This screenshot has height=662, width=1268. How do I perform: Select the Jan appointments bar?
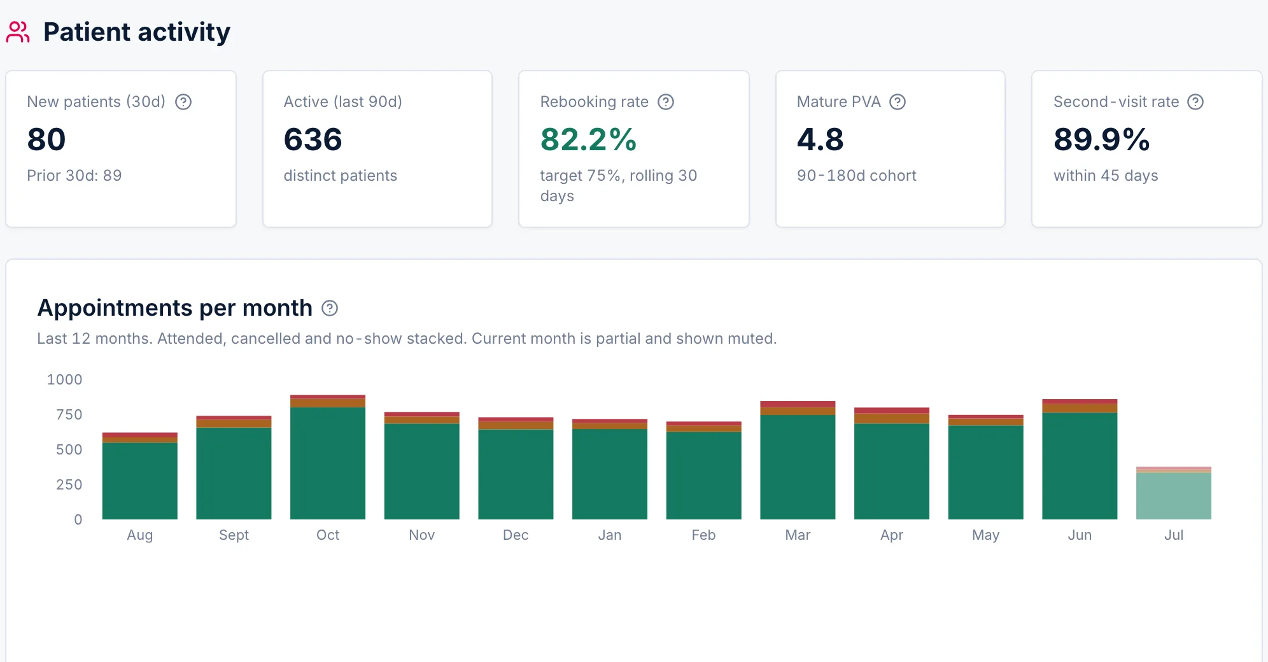(610, 469)
